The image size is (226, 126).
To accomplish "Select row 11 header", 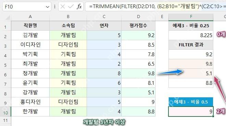I will click(x=5, y=121).
